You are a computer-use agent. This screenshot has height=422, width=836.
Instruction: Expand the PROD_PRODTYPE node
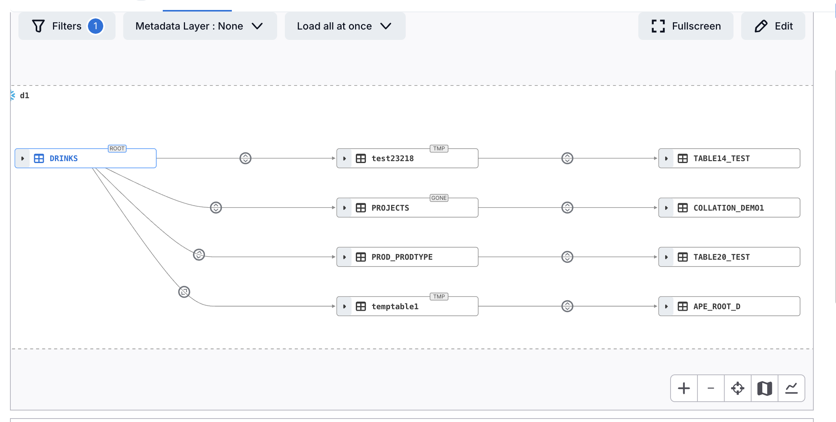(x=345, y=257)
